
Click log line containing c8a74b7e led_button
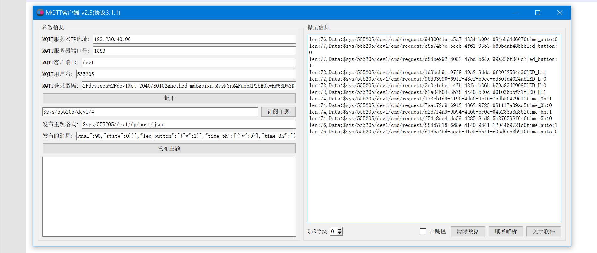tap(433, 49)
